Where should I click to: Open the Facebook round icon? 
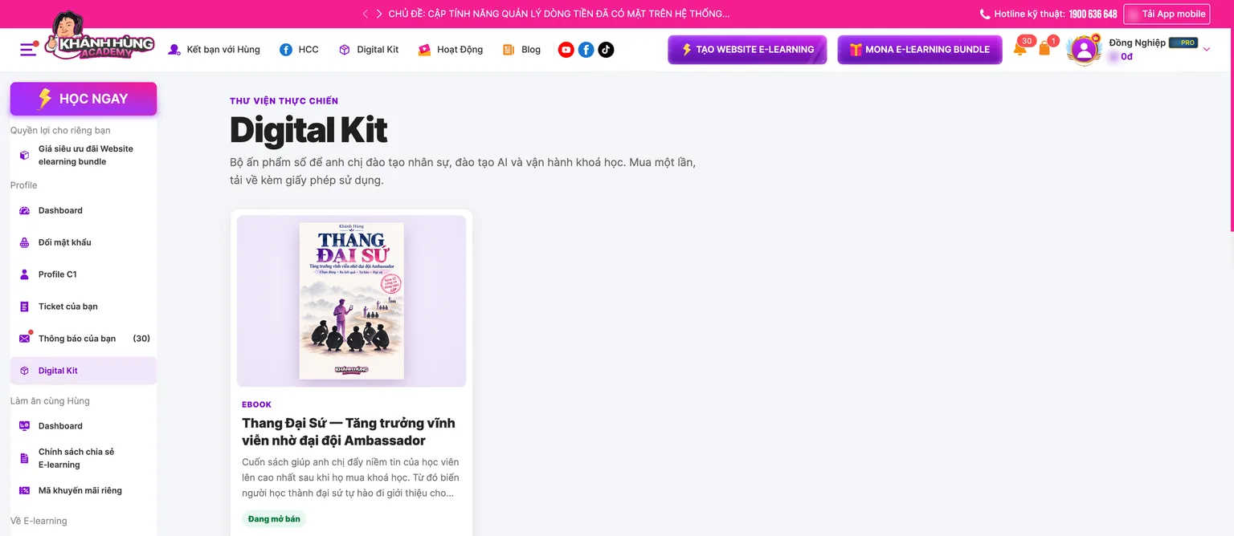pos(586,50)
